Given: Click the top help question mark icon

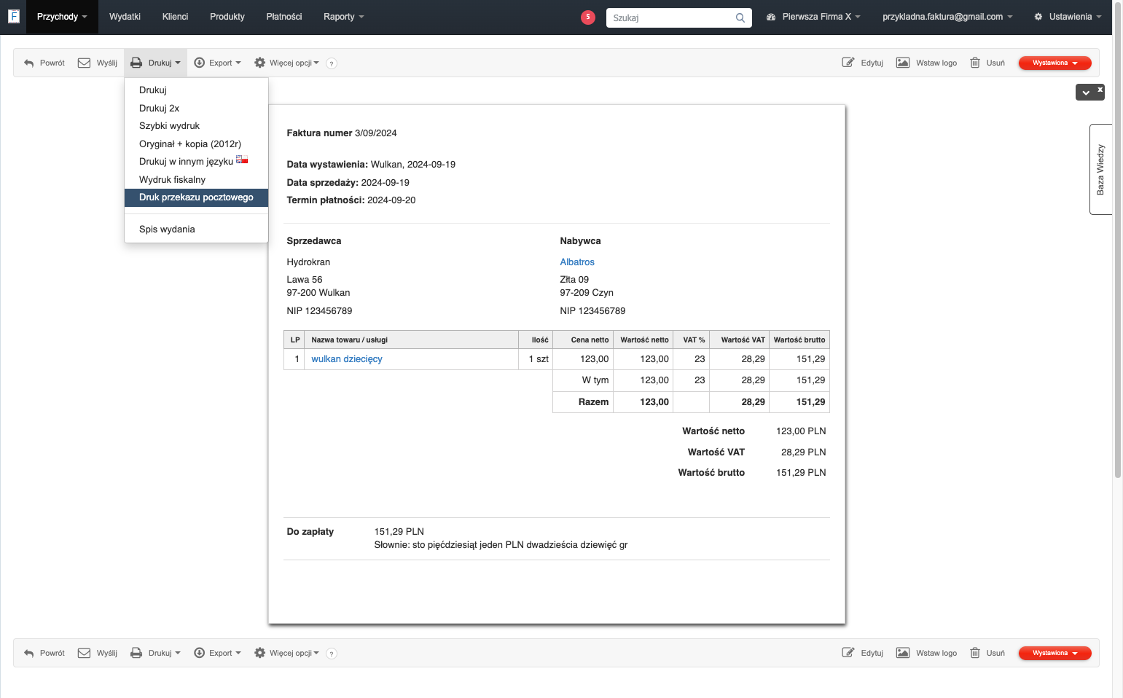Looking at the screenshot, I should click(x=332, y=63).
